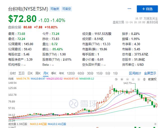This screenshot has height=128, width=160.
Task: Close the volume panel with x icon
Action: coord(155,124)
